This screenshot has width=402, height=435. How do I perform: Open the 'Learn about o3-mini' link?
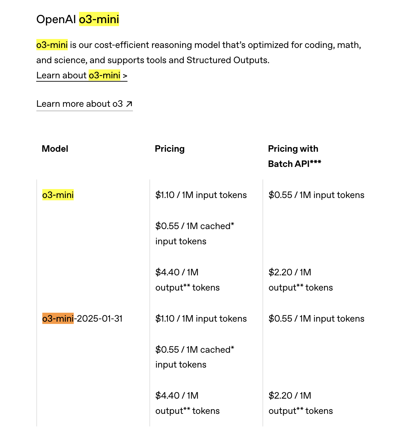tap(82, 75)
